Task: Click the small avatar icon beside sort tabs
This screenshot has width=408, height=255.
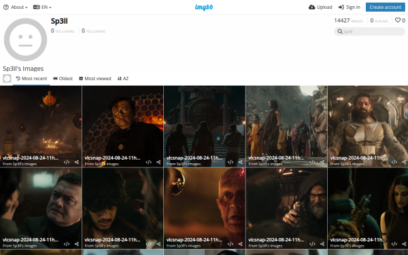Action: pyautogui.click(x=7, y=79)
